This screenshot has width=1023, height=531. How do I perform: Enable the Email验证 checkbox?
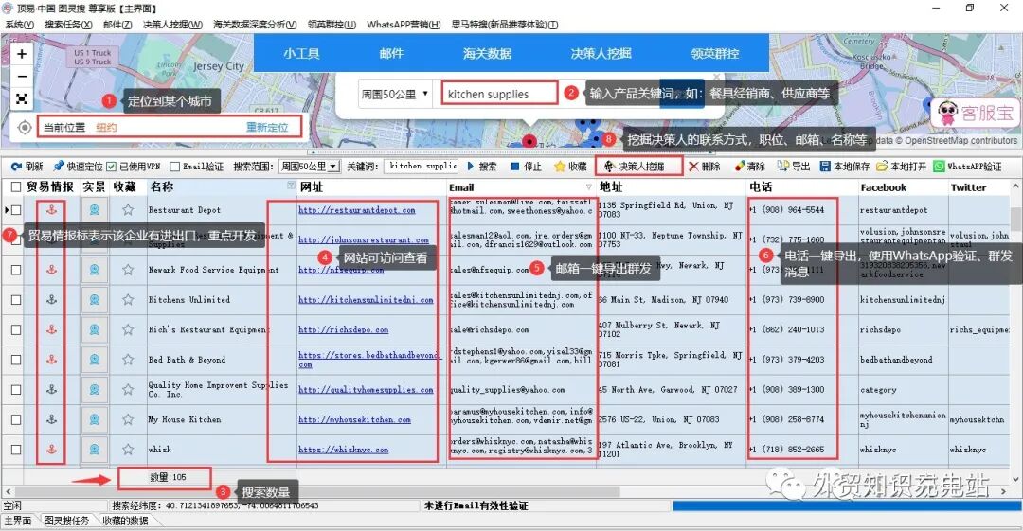pos(174,167)
